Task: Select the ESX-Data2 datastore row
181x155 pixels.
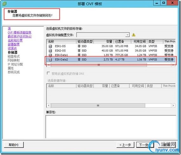Action: pos(111,60)
